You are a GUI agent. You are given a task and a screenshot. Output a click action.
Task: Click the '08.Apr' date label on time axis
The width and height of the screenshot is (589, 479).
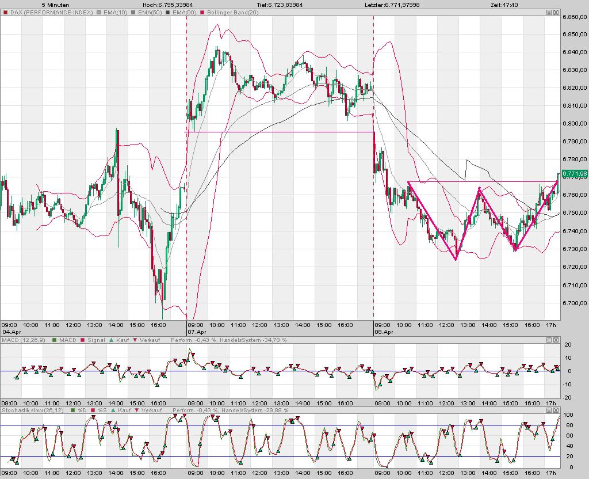click(x=384, y=332)
